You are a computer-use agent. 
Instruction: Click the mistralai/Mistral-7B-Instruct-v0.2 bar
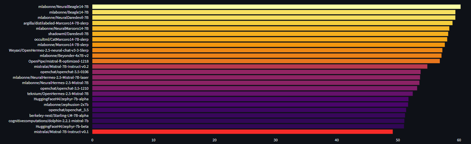pyautogui.click(x=259, y=67)
